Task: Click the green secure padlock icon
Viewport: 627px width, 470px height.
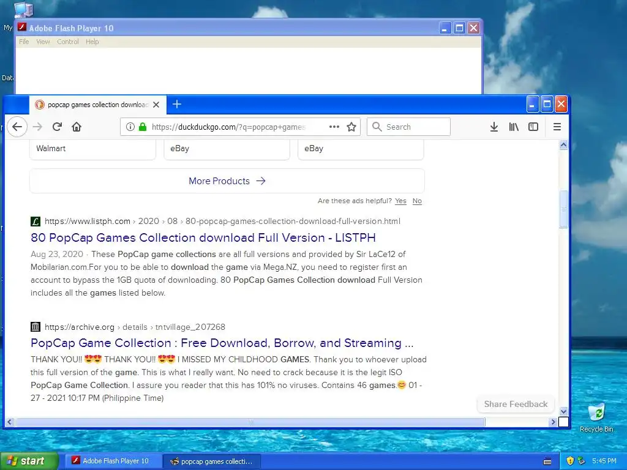Action: coord(142,127)
